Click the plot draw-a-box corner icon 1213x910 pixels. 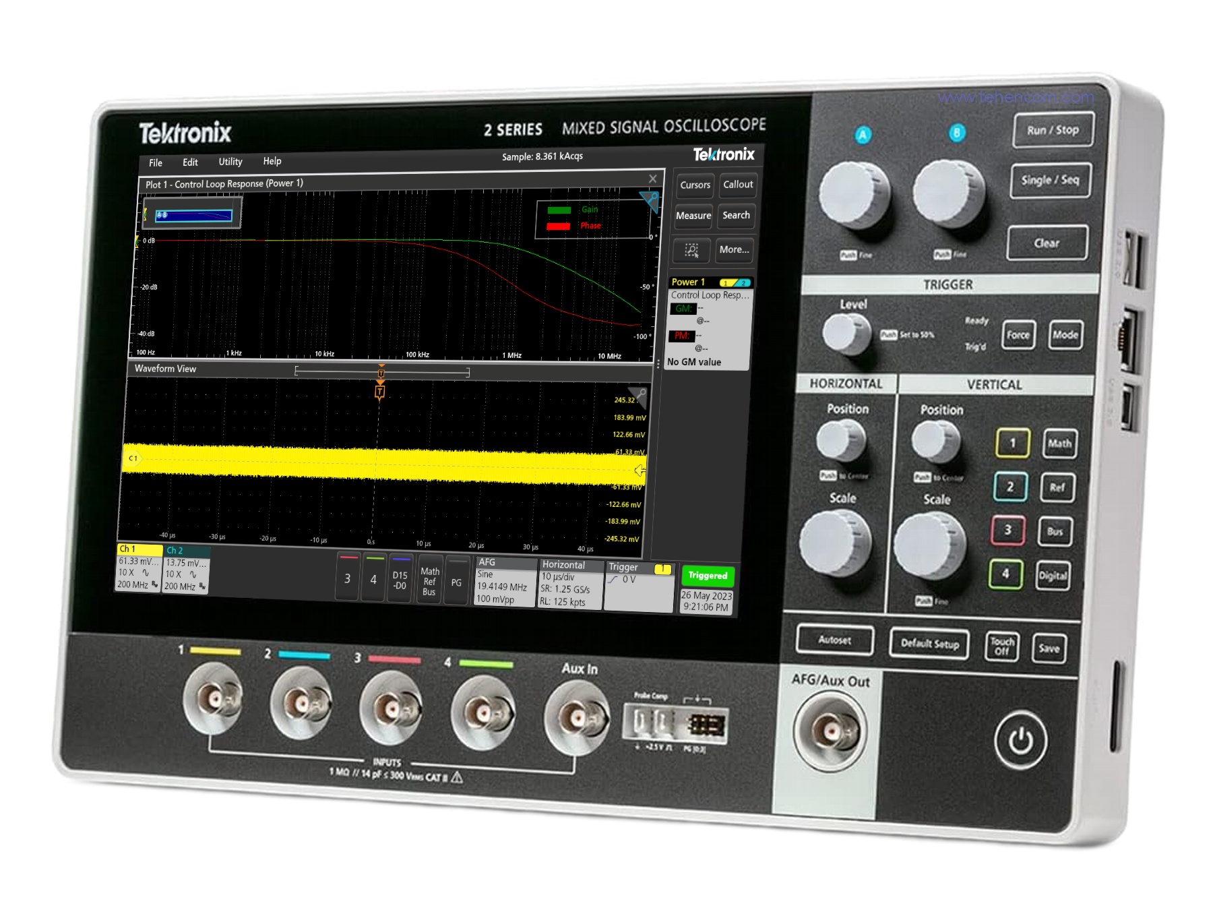[650, 202]
